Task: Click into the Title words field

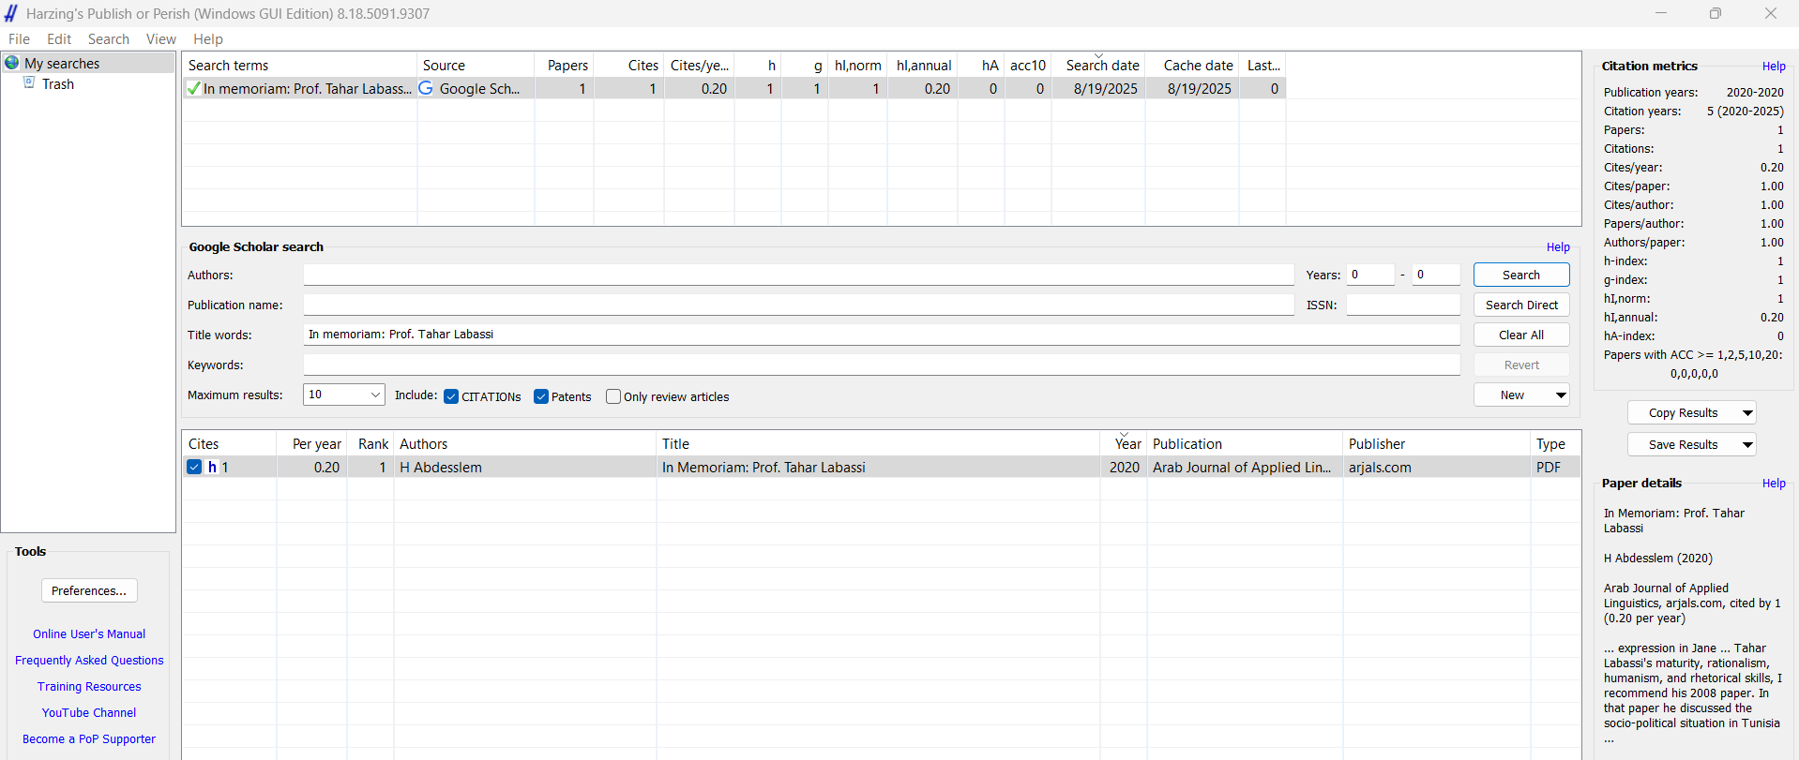Action: click(882, 335)
